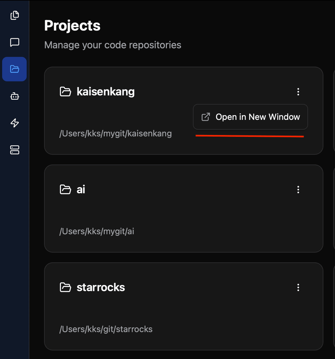Click the folder icon beside starrocks project
This screenshot has height=359, width=335.
(x=65, y=287)
